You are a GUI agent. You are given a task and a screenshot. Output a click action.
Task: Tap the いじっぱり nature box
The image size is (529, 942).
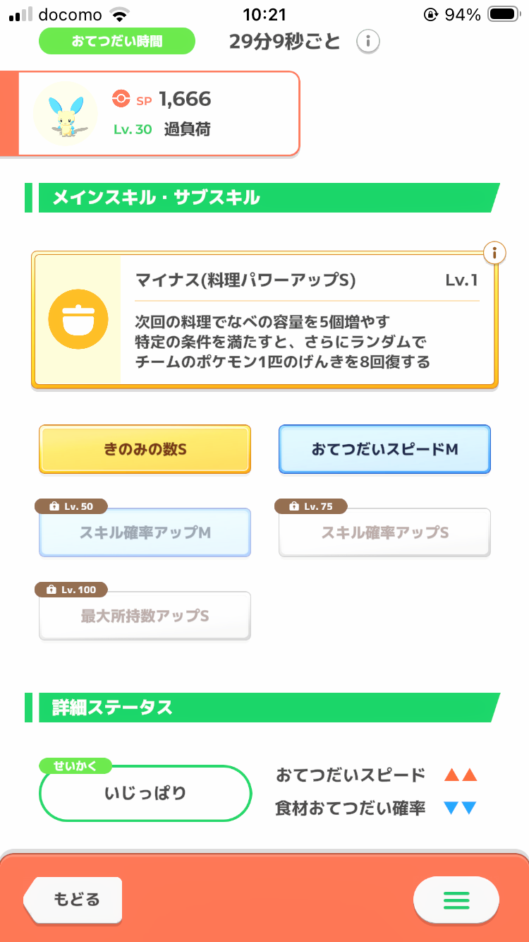tap(145, 793)
